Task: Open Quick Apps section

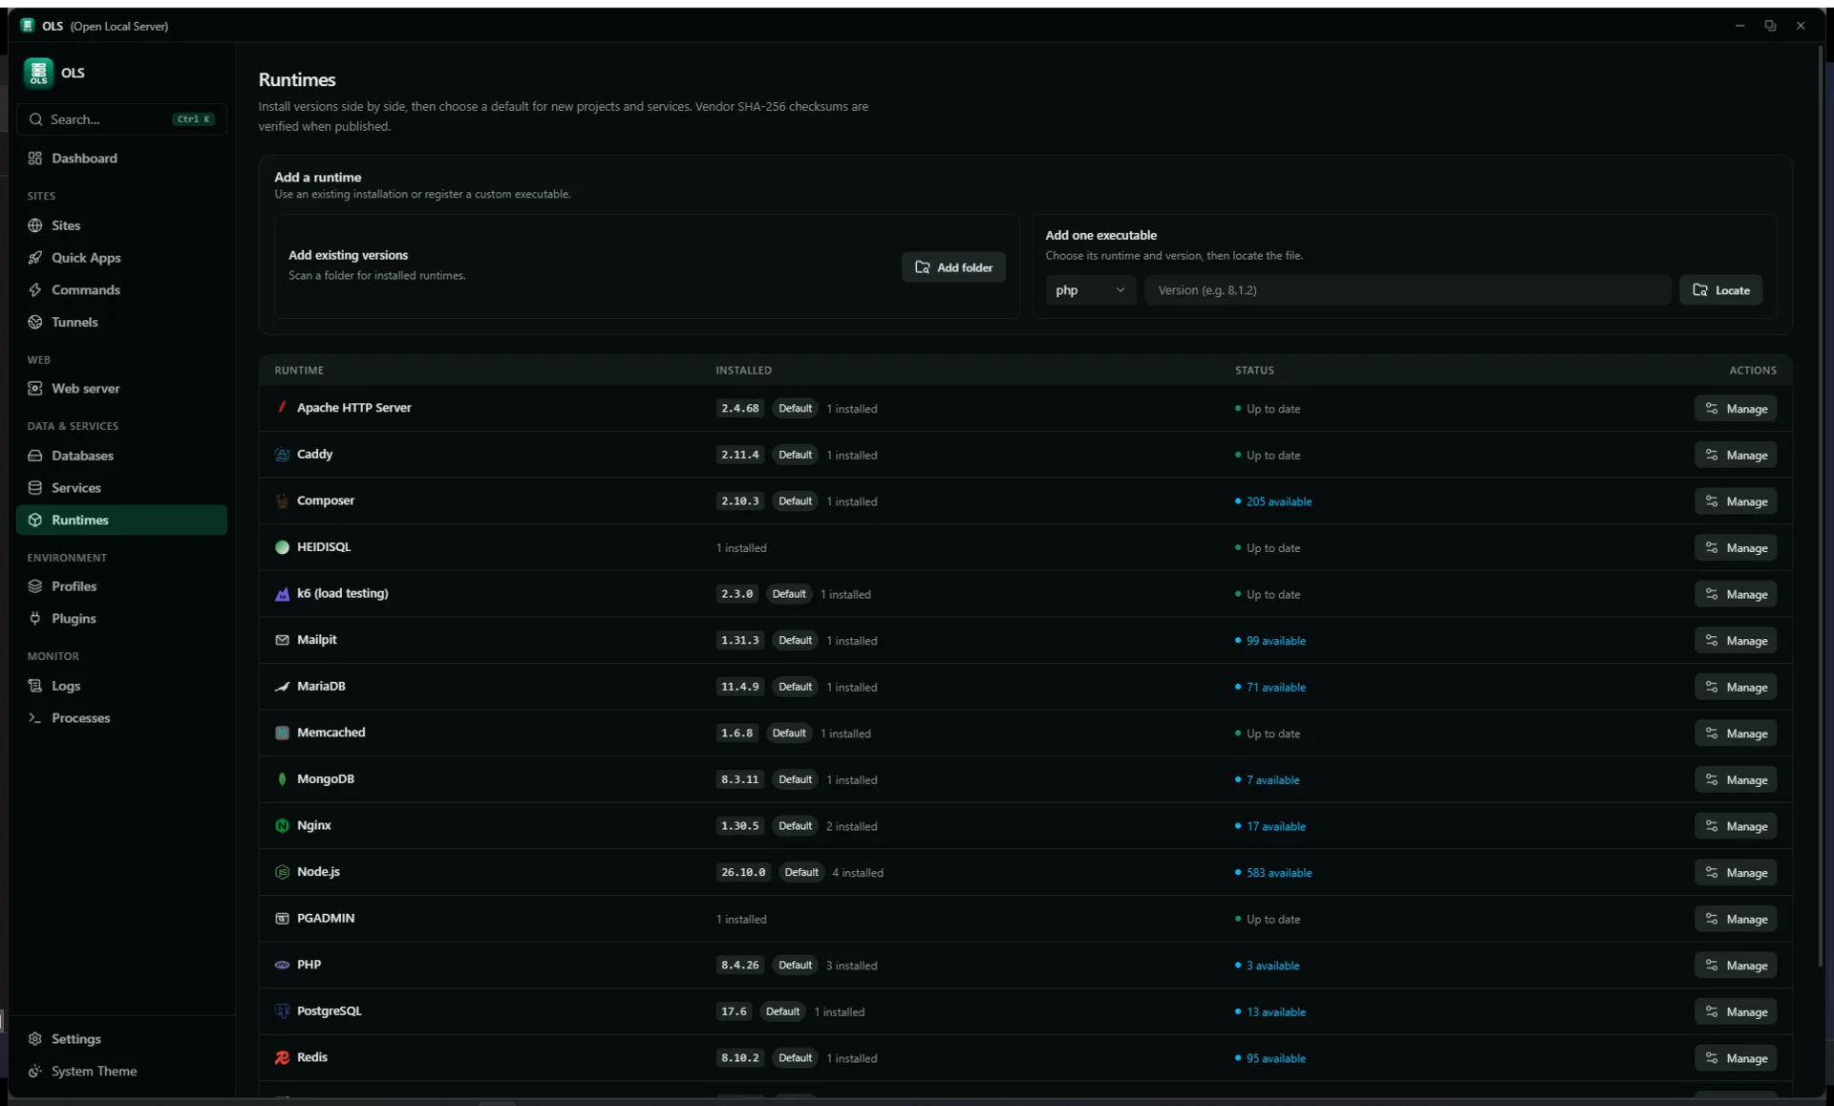Action: pyautogui.click(x=121, y=258)
